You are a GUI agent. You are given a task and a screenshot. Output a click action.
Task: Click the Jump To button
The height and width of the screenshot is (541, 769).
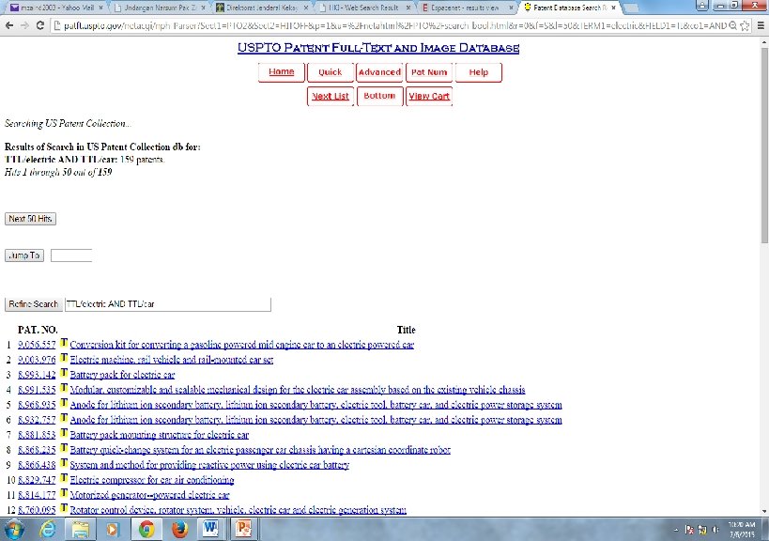[24, 255]
